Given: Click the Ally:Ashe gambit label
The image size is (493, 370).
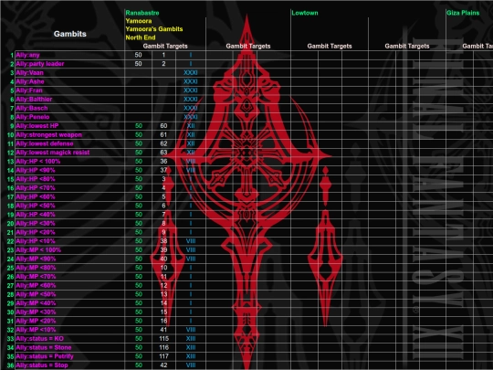Looking at the screenshot, I should click(30, 81).
